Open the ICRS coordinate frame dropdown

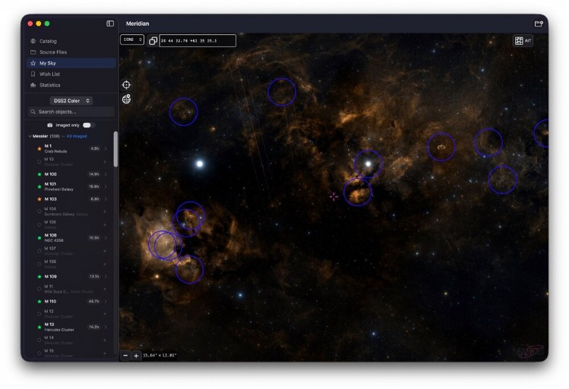[x=132, y=39]
